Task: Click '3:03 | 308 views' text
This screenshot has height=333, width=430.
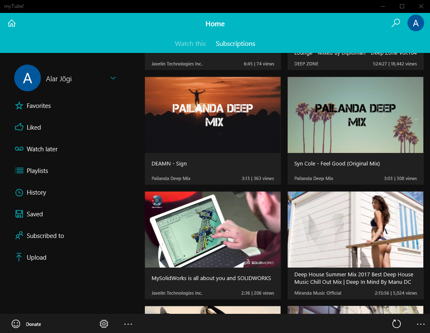Action: 400,178
